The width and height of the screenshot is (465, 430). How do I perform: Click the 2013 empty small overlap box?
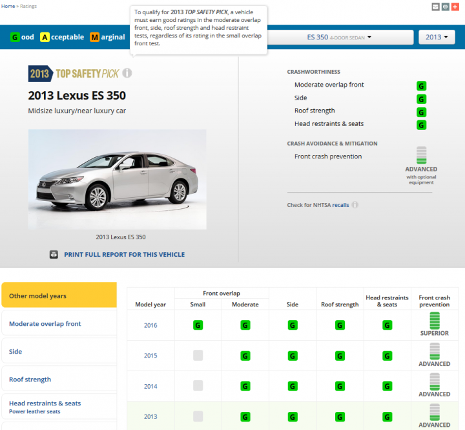(198, 416)
